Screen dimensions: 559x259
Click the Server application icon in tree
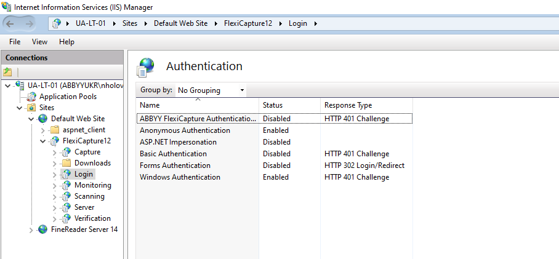point(66,207)
